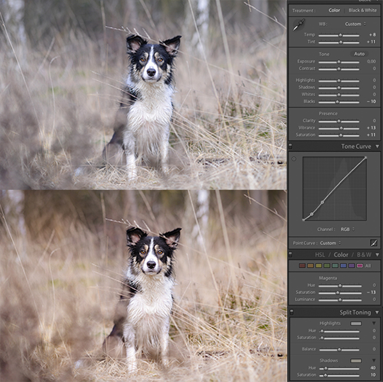Select the red color swatch in Color panel
The height and width of the screenshot is (382, 383).
pos(303,265)
